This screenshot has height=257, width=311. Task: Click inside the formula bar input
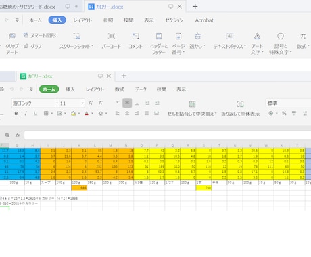point(168,135)
